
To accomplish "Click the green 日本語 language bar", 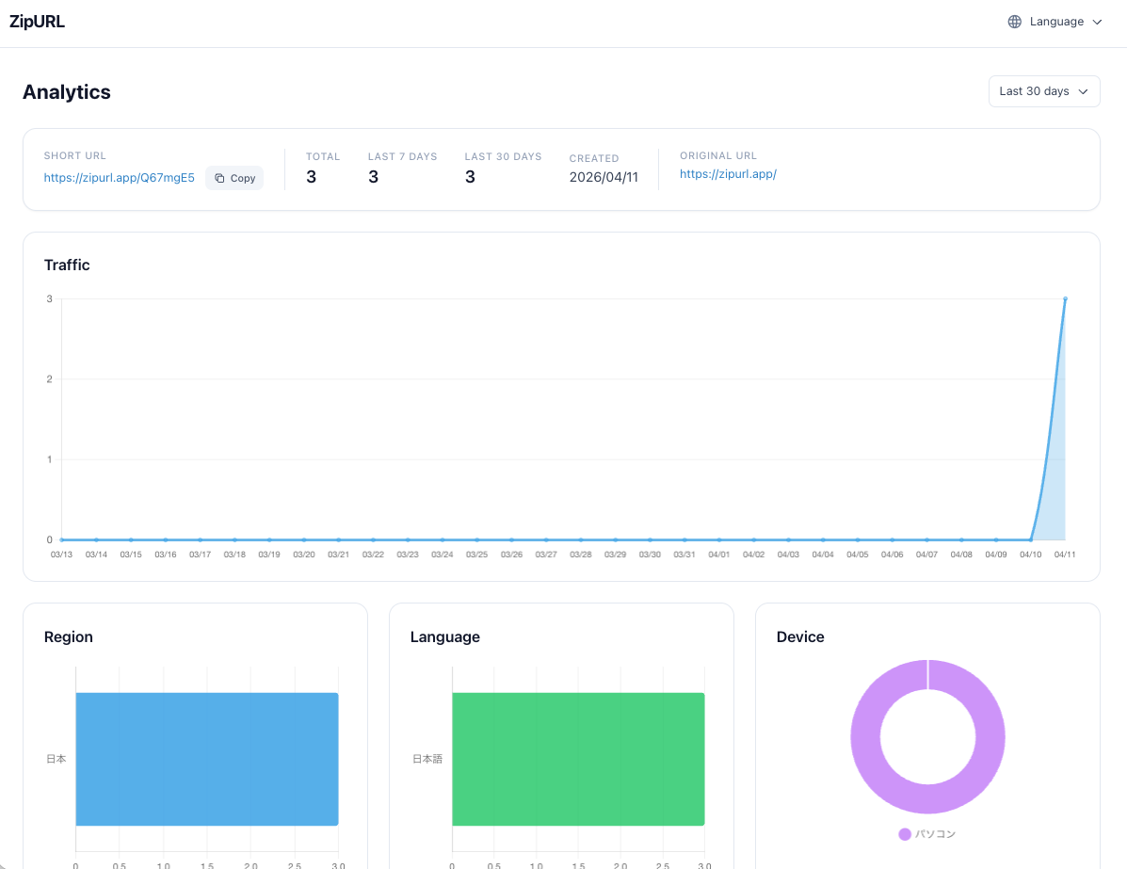I will click(x=578, y=759).
